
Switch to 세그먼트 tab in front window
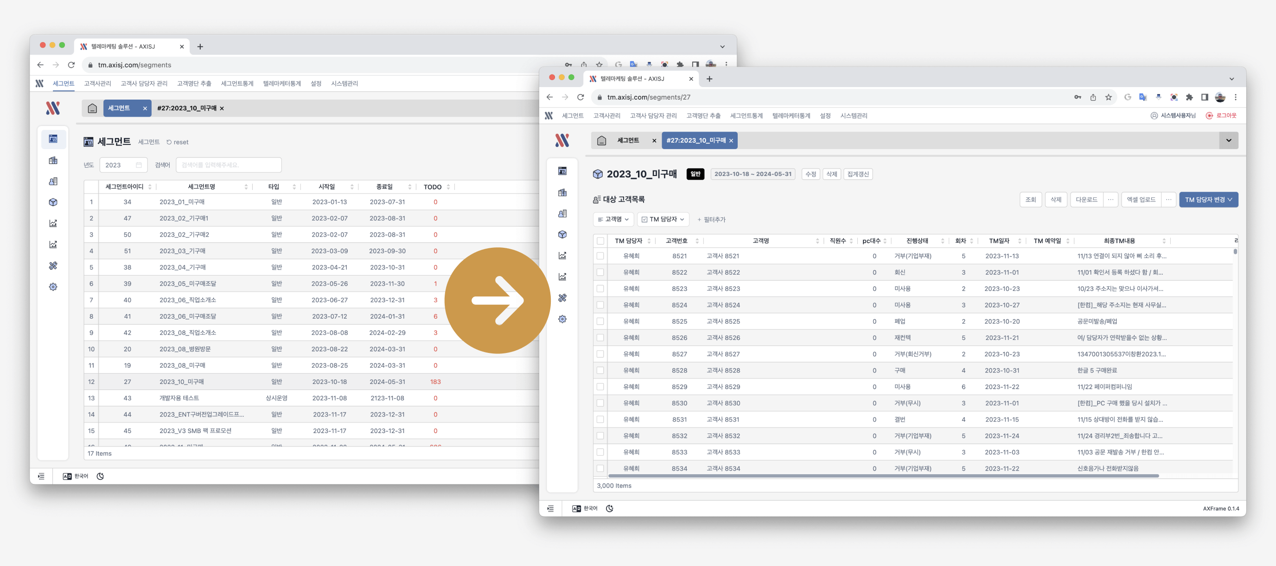coord(628,140)
